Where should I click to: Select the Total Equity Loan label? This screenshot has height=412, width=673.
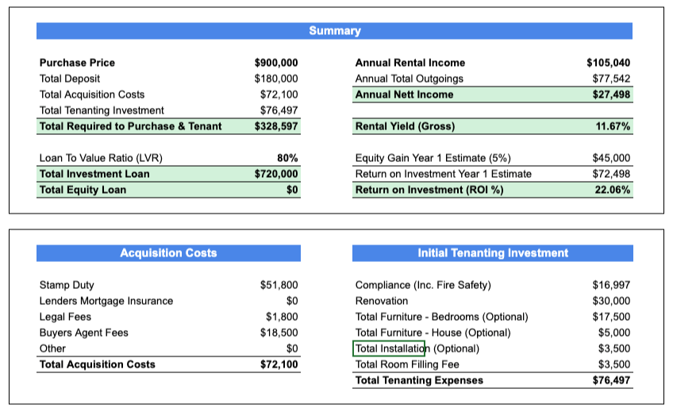pyautogui.click(x=83, y=190)
